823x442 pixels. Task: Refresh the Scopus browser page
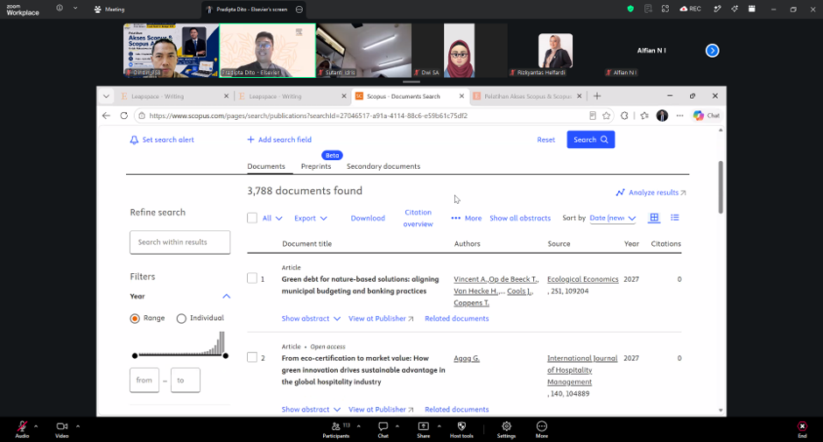point(123,116)
